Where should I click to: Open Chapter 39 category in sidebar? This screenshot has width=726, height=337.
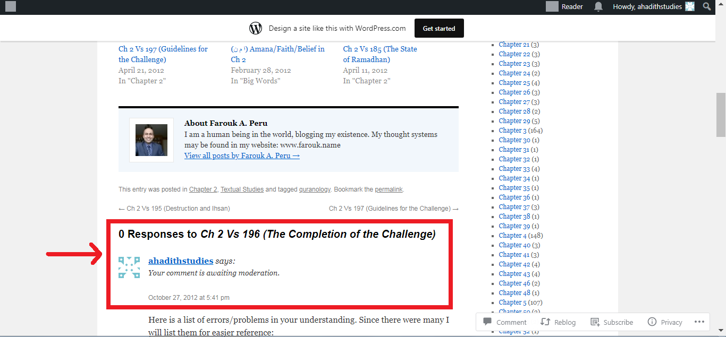point(514,226)
